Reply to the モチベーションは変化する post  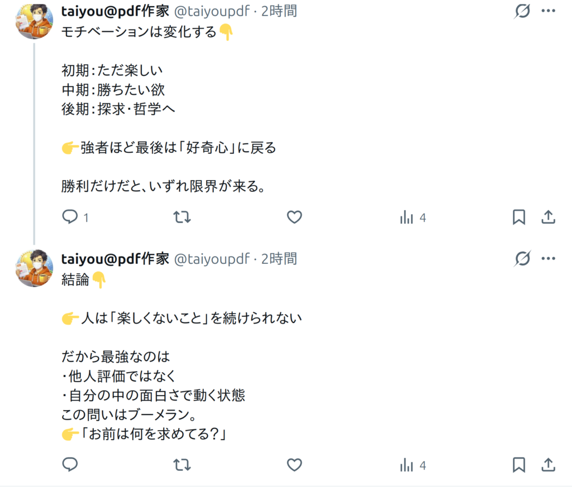click(x=70, y=217)
